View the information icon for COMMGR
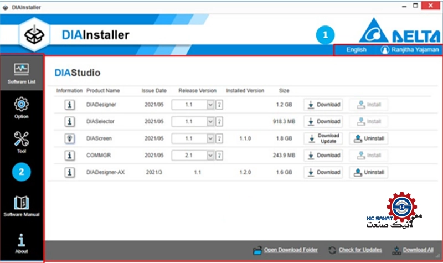443x263 pixels. coord(70,156)
